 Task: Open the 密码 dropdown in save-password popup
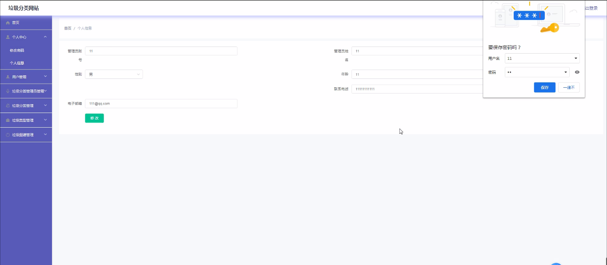pos(566,72)
